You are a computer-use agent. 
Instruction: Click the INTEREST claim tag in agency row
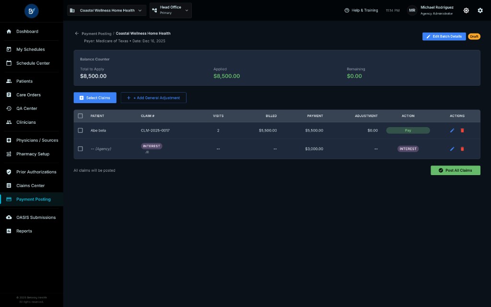[x=152, y=146]
